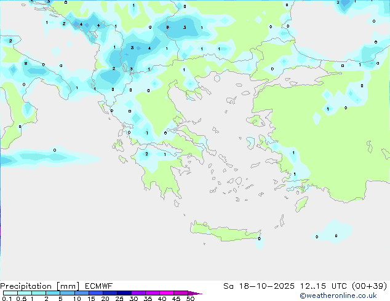Click the legend label "40"
Viewport: 390px width, 301px height.
(162, 299)
